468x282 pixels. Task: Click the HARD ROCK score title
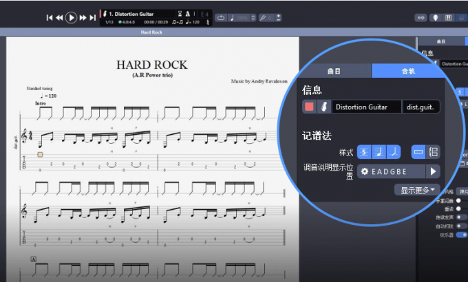152,65
